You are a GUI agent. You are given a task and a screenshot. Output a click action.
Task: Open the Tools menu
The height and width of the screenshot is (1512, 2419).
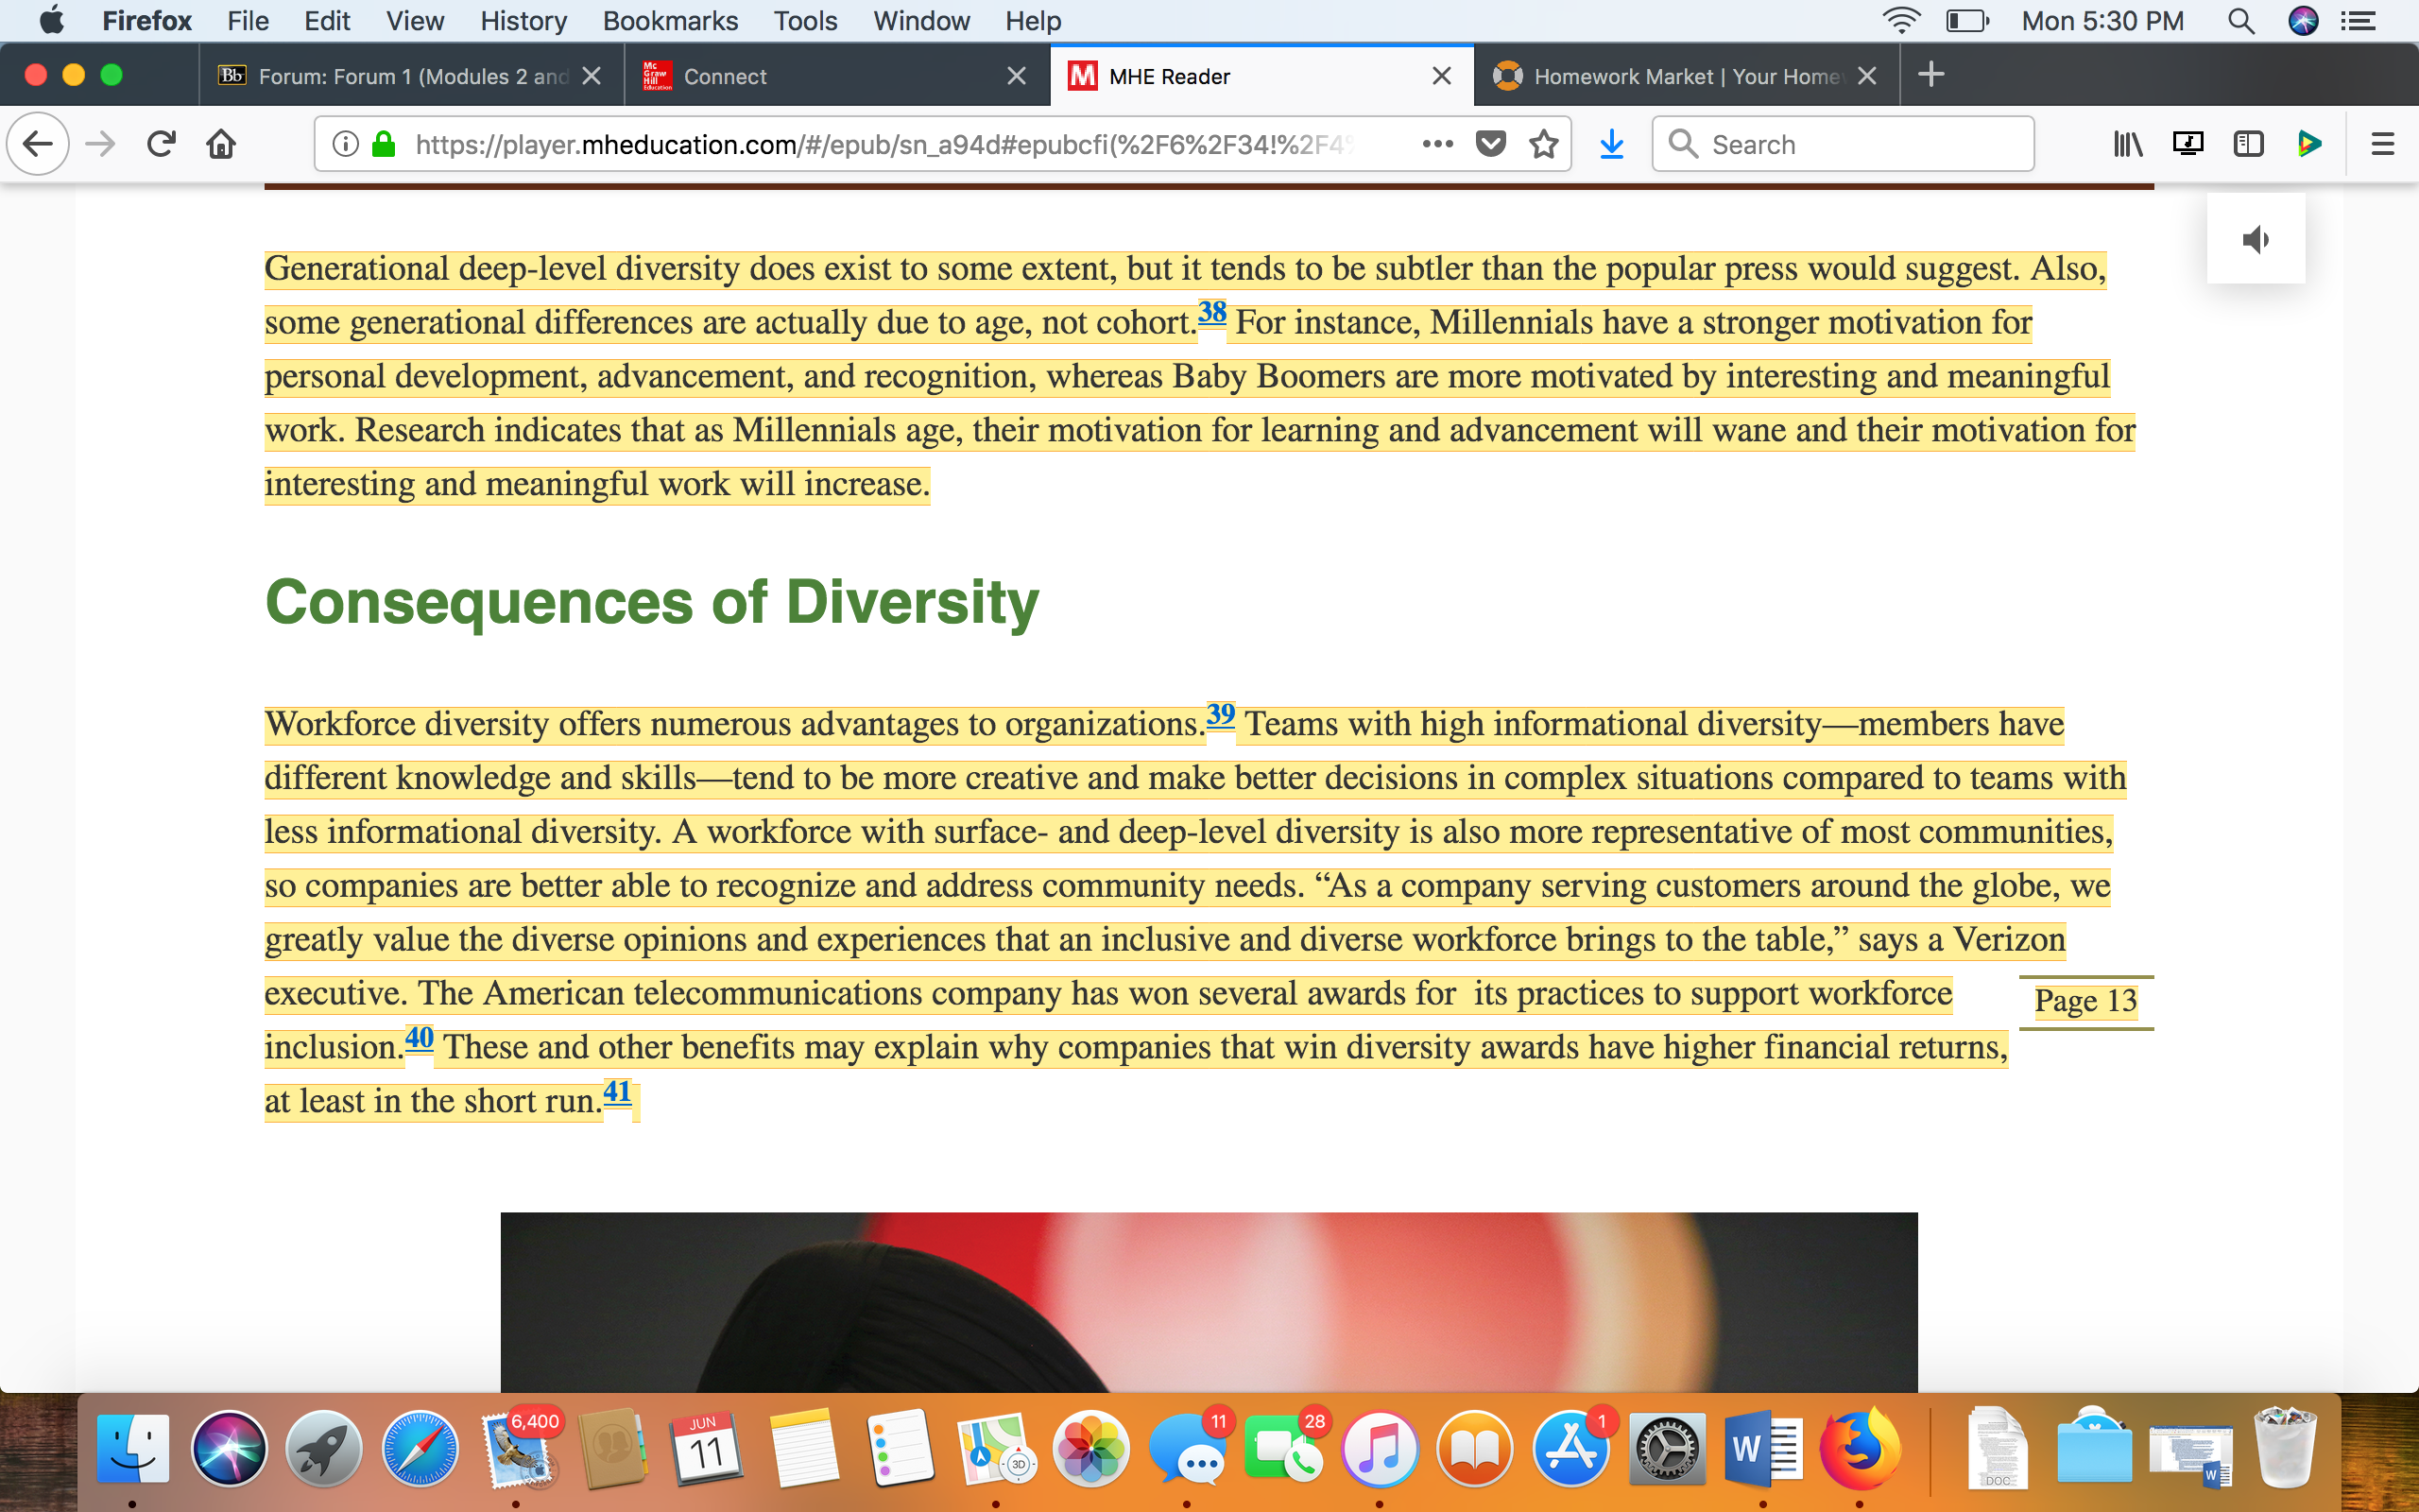[x=806, y=21]
